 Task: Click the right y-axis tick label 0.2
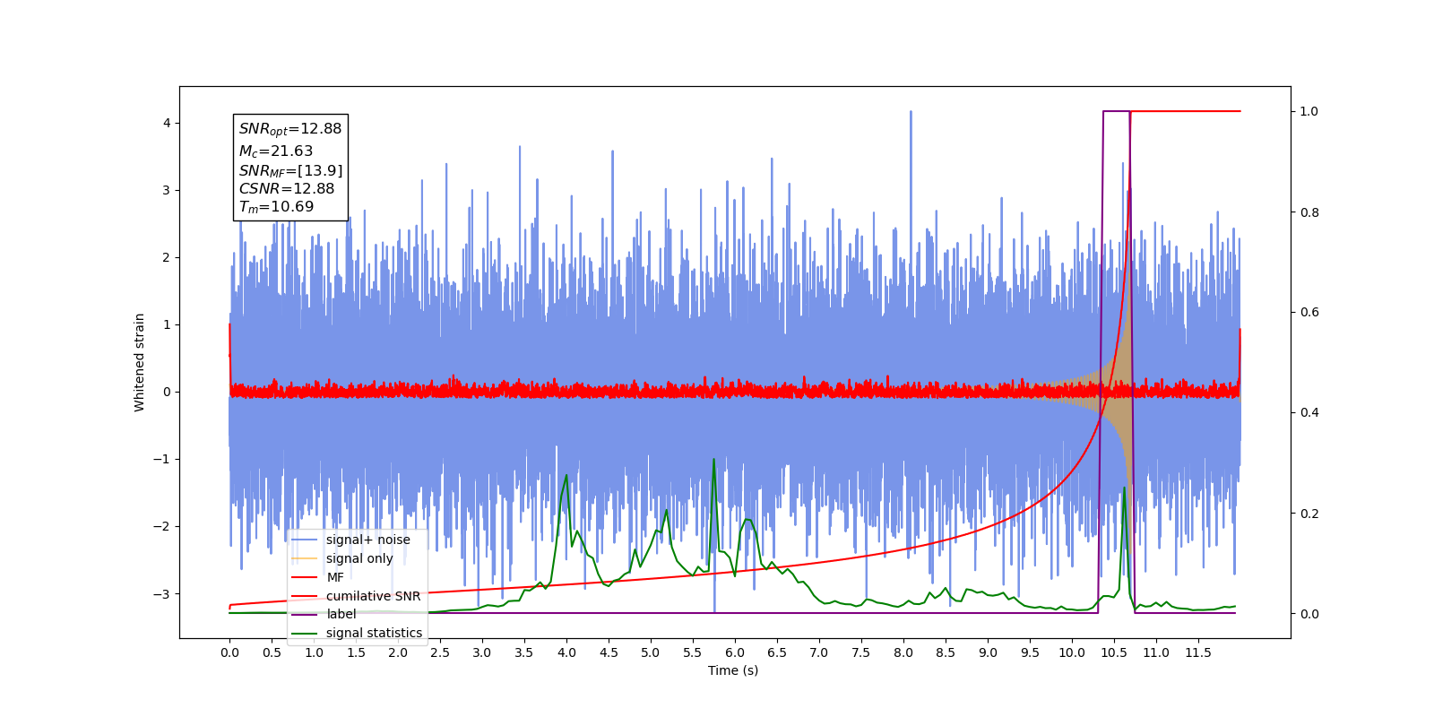pos(1309,514)
